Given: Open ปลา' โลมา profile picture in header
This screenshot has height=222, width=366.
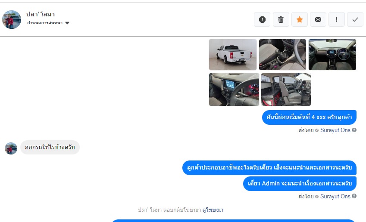Looking at the screenshot, I should coord(12,19).
